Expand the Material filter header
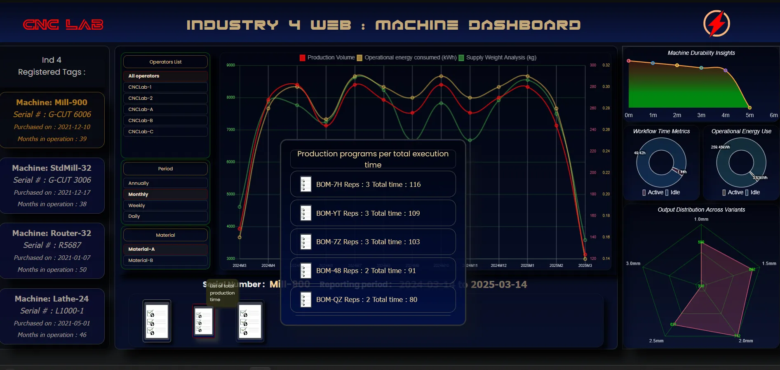This screenshot has height=370, width=780. pos(165,235)
